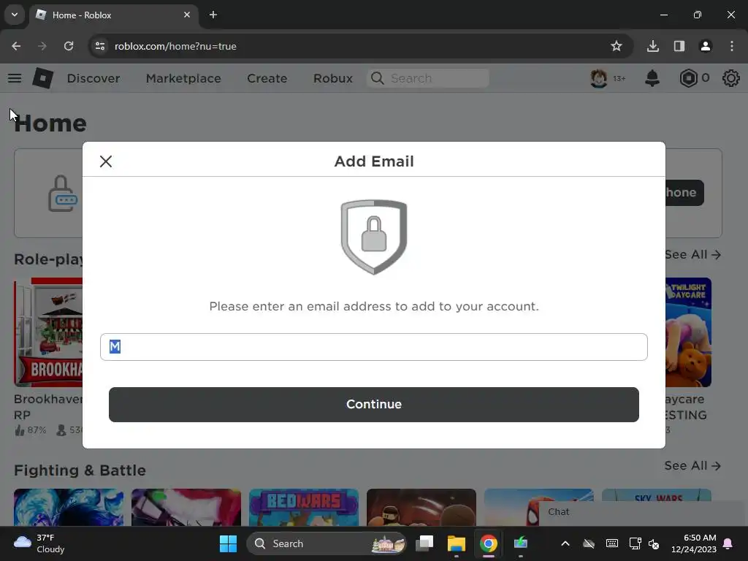Open the Create tab

[x=267, y=78]
